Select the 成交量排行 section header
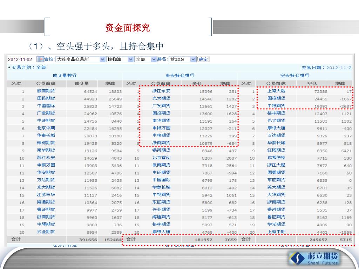The width and height of the screenshot is (359, 269). (x=65, y=76)
